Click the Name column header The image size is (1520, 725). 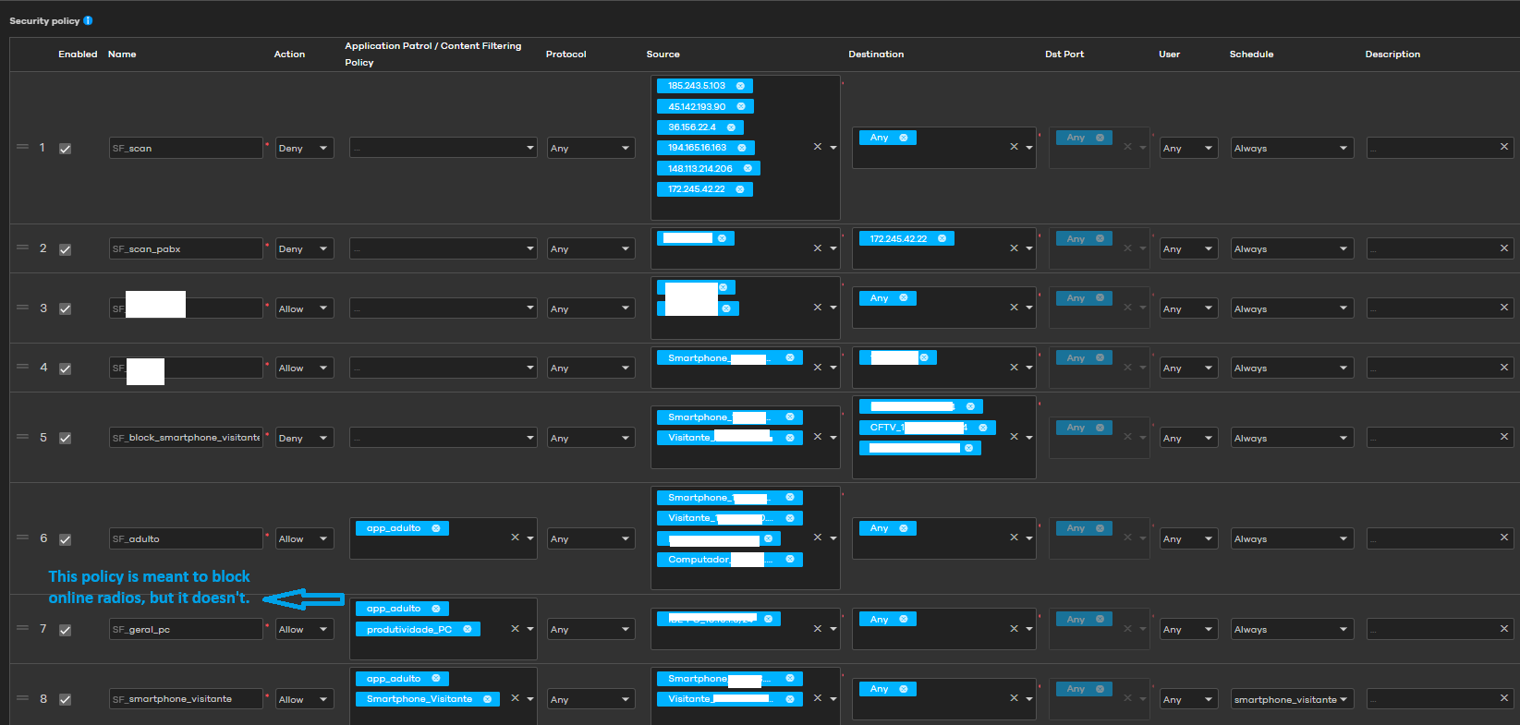pos(122,54)
